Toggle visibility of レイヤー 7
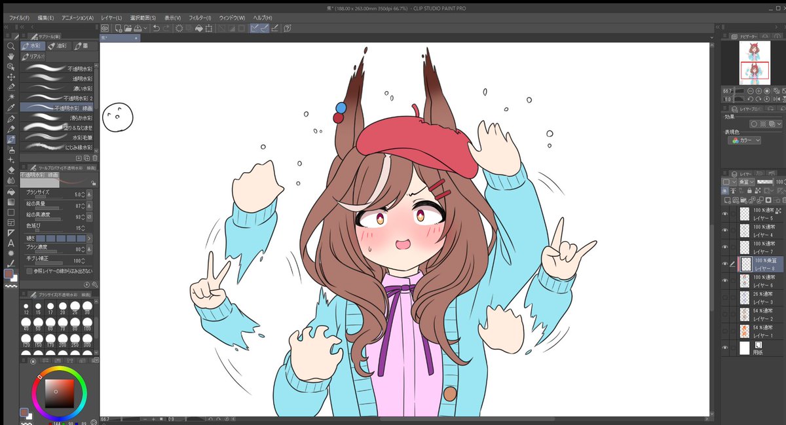The height and width of the screenshot is (425, 786). [725, 248]
